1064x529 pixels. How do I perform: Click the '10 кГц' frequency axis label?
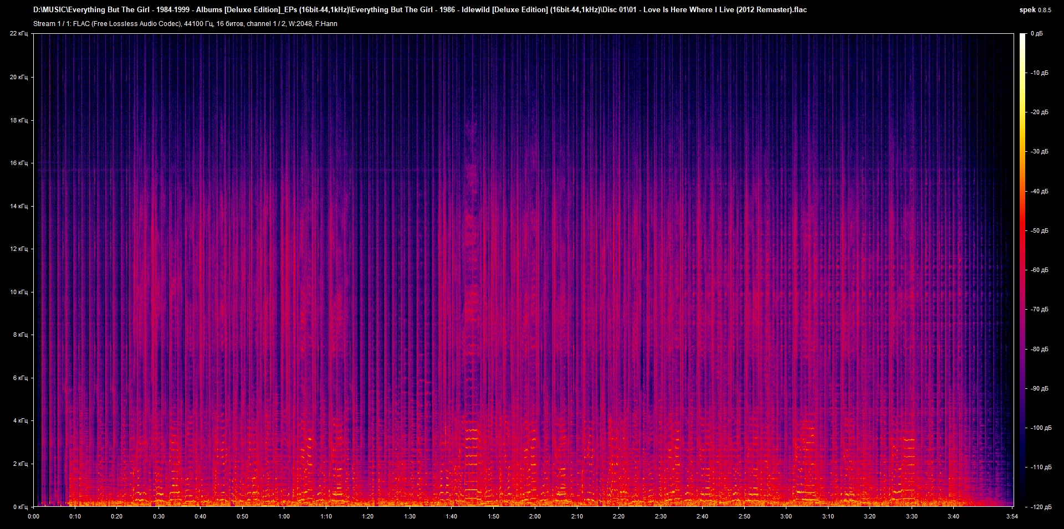[19, 292]
